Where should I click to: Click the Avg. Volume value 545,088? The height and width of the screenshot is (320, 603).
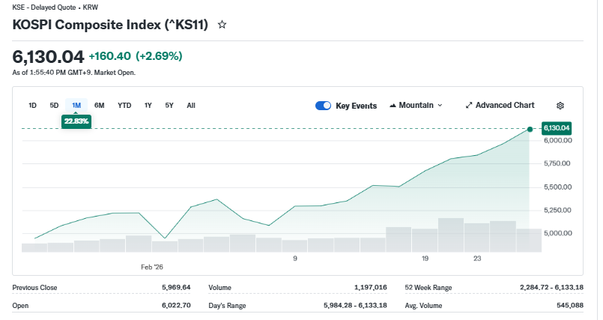[x=570, y=305]
